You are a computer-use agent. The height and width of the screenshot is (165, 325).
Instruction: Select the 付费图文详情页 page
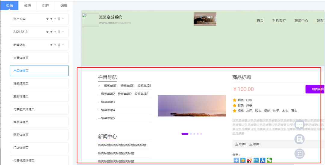click(39, 109)
